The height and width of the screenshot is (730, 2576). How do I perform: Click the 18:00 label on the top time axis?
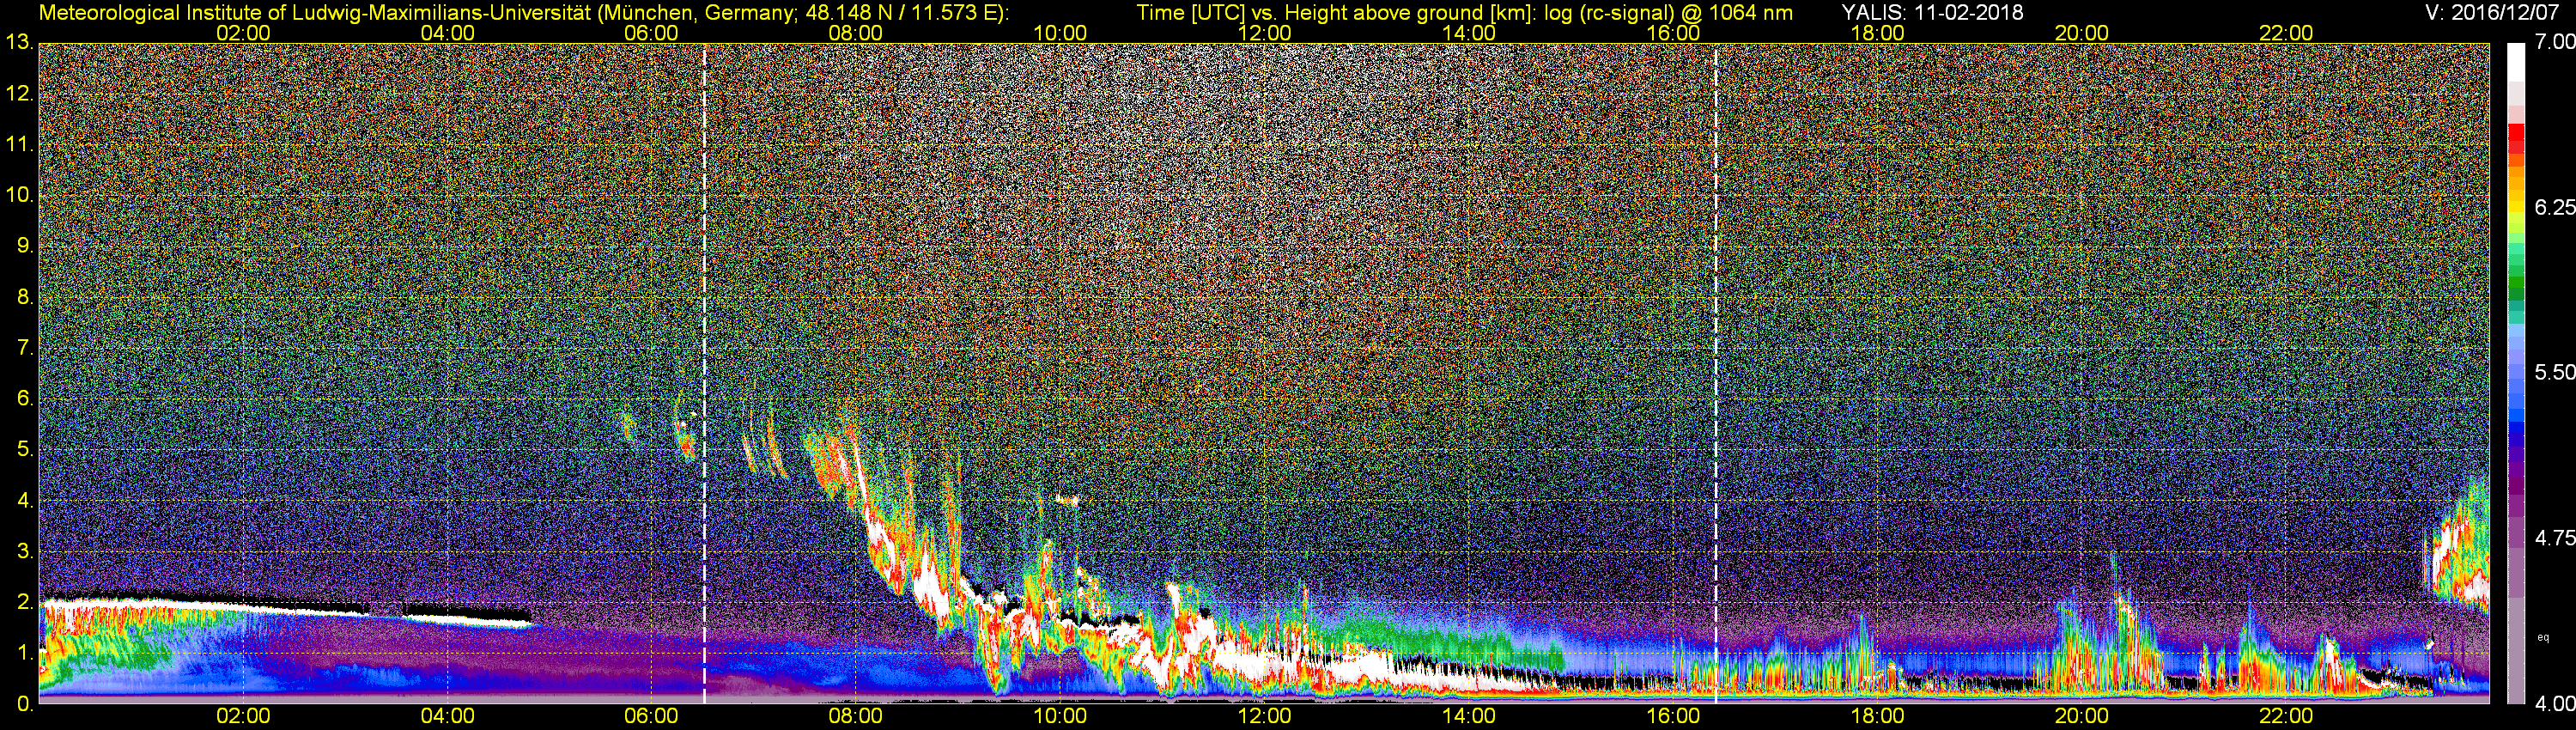tap(1877, 33)
